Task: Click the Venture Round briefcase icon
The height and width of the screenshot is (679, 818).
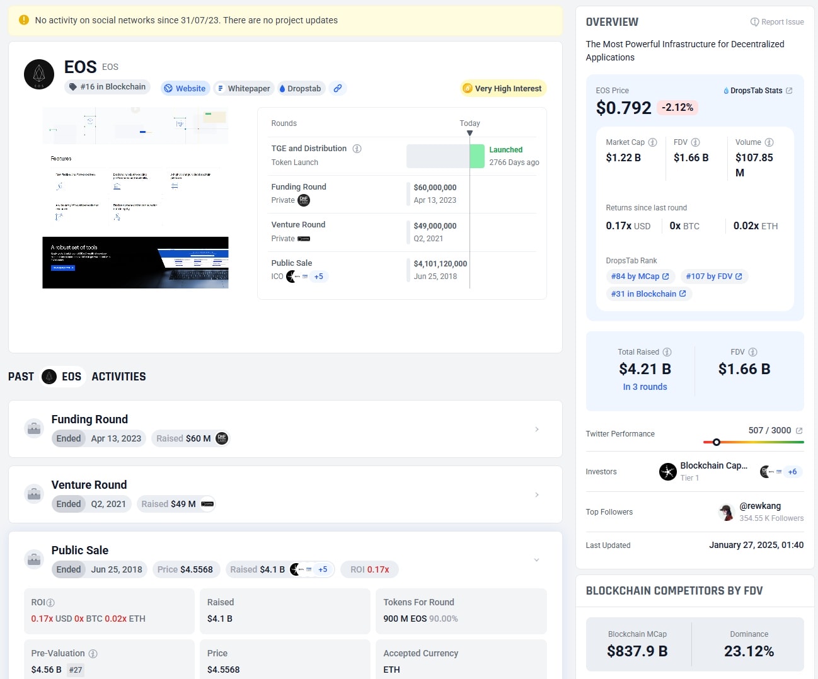Action: tap(34, 494)
